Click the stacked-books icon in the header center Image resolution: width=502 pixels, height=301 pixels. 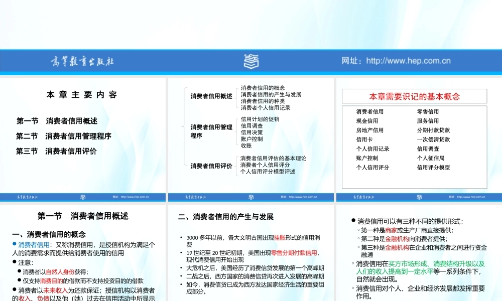(250, 61)
